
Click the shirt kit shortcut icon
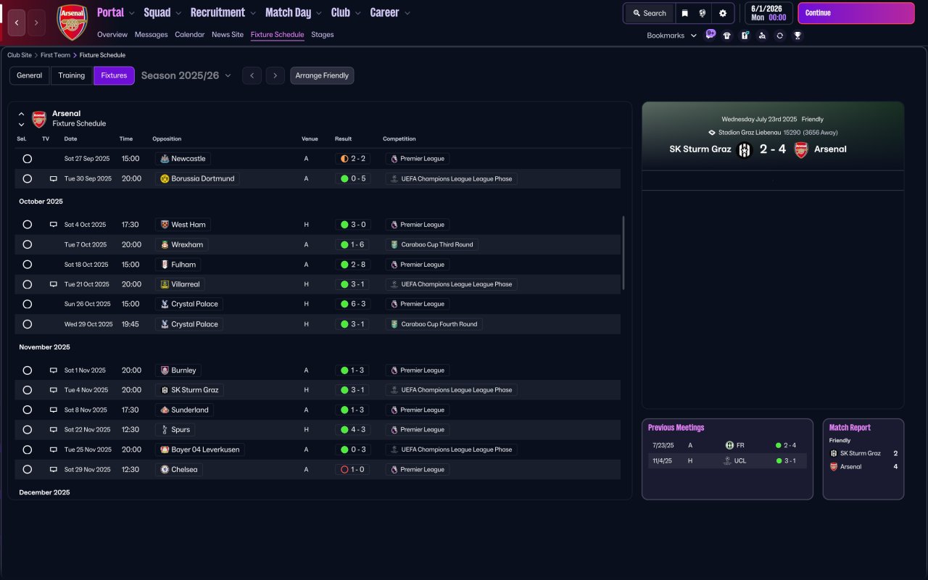coord(727,36)
